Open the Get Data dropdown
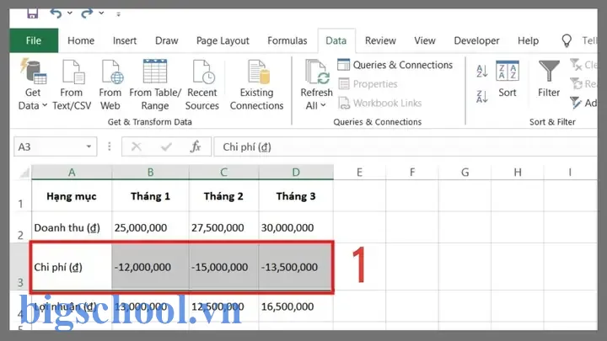This screenshot has height=341, width=607. (33, 85)
